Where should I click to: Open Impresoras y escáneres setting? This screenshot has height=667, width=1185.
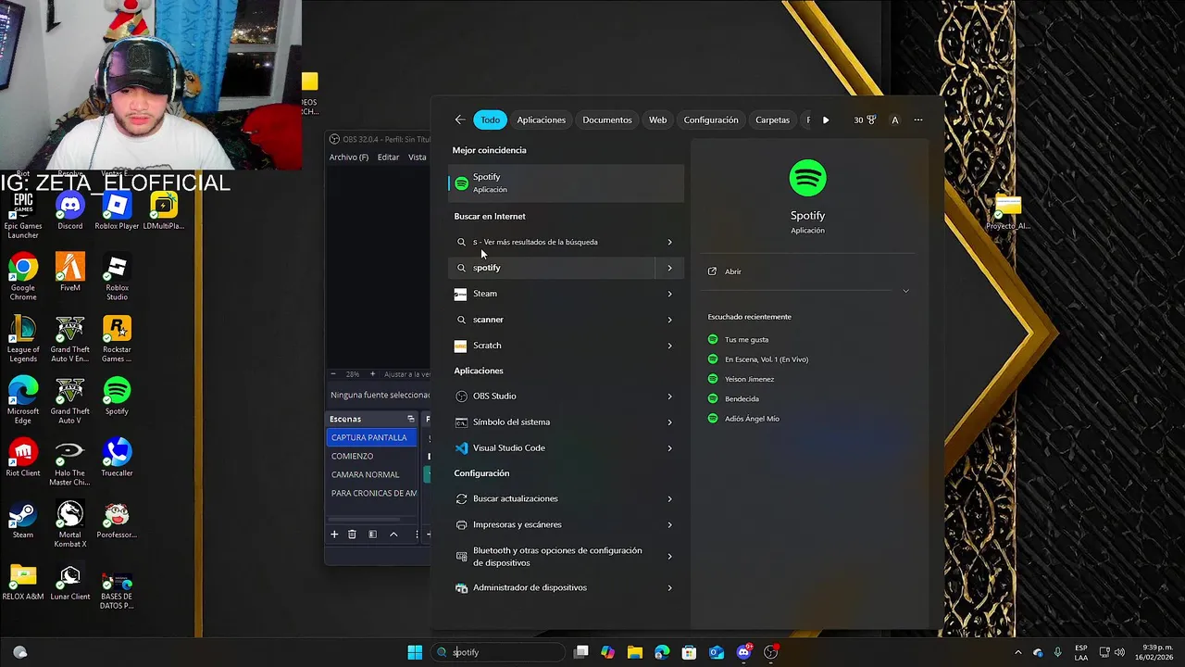[x=566, y=524]
